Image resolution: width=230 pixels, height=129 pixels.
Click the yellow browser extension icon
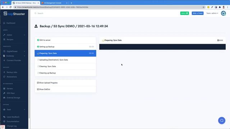[208, 7]
